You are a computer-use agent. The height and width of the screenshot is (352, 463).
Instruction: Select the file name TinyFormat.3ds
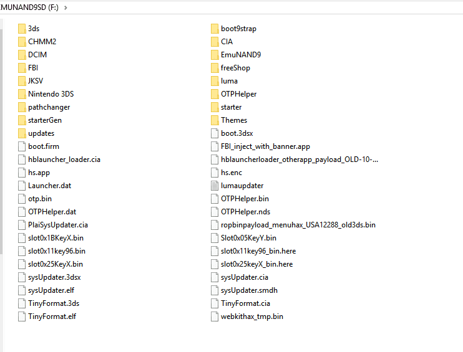pyautogui.click(x=54, y=303)
